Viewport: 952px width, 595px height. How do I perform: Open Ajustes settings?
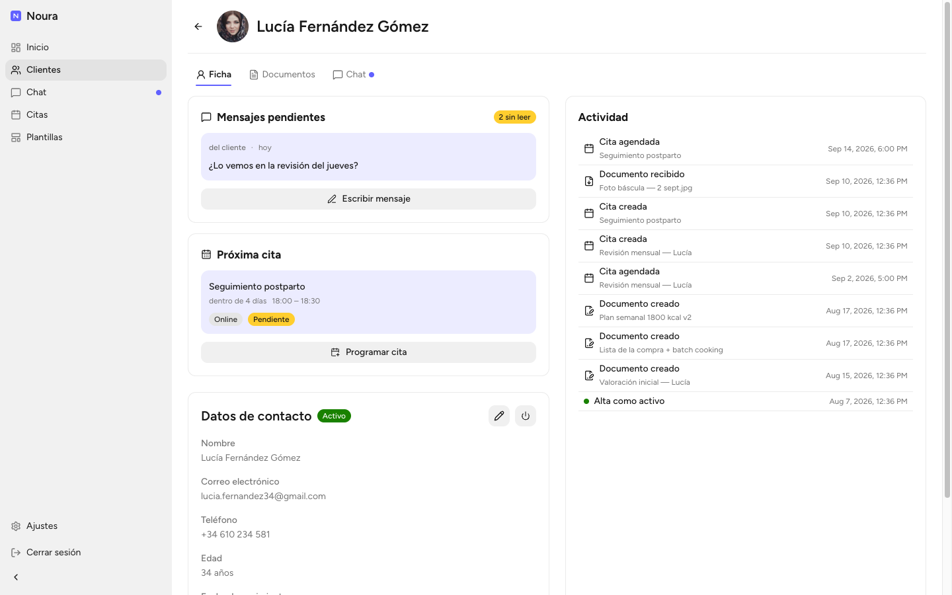(x=86, y=526)
